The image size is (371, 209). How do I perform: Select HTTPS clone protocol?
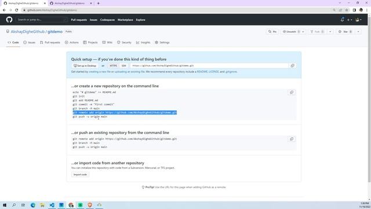point(114,66)
